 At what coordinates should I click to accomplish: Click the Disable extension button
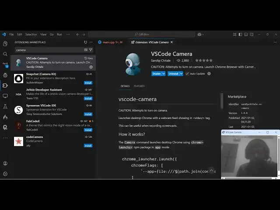point(157,73)
